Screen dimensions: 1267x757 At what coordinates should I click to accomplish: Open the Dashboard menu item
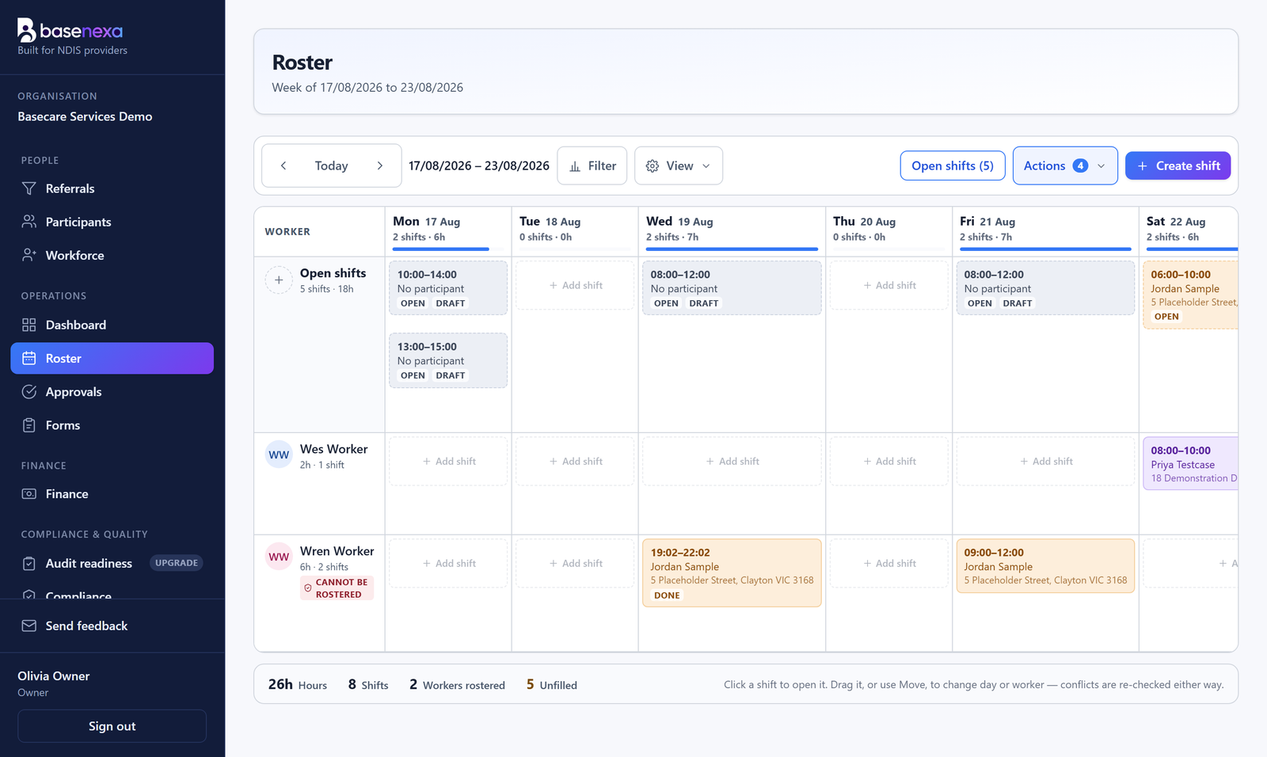click(112, 325)
